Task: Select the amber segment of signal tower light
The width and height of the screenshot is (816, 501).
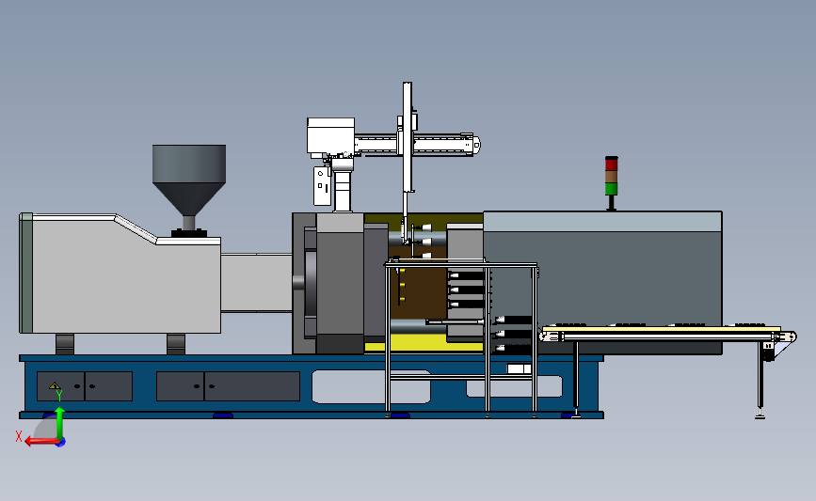Action: click(x=612, y=177)
